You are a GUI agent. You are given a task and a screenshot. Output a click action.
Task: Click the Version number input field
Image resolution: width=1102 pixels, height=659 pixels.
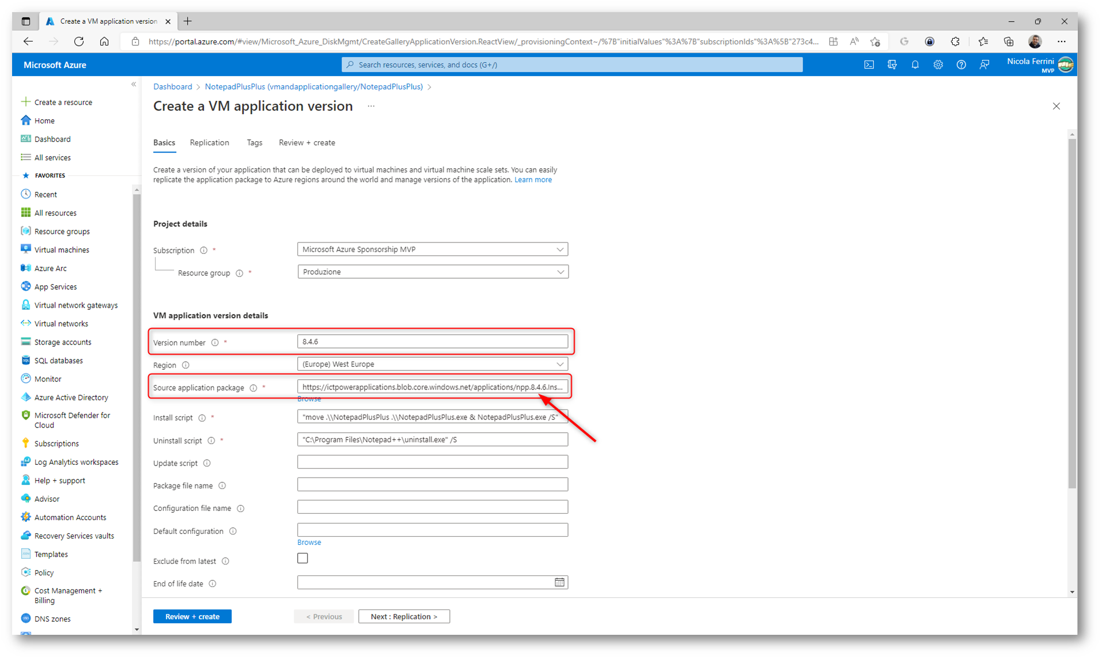tap(433, 342)
